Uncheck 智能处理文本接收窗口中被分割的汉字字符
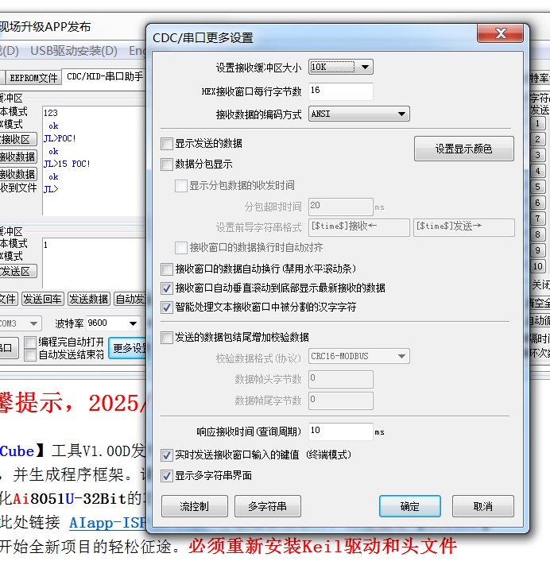The width and height of the screenshot is (550, 561). (x=167, y=308)
